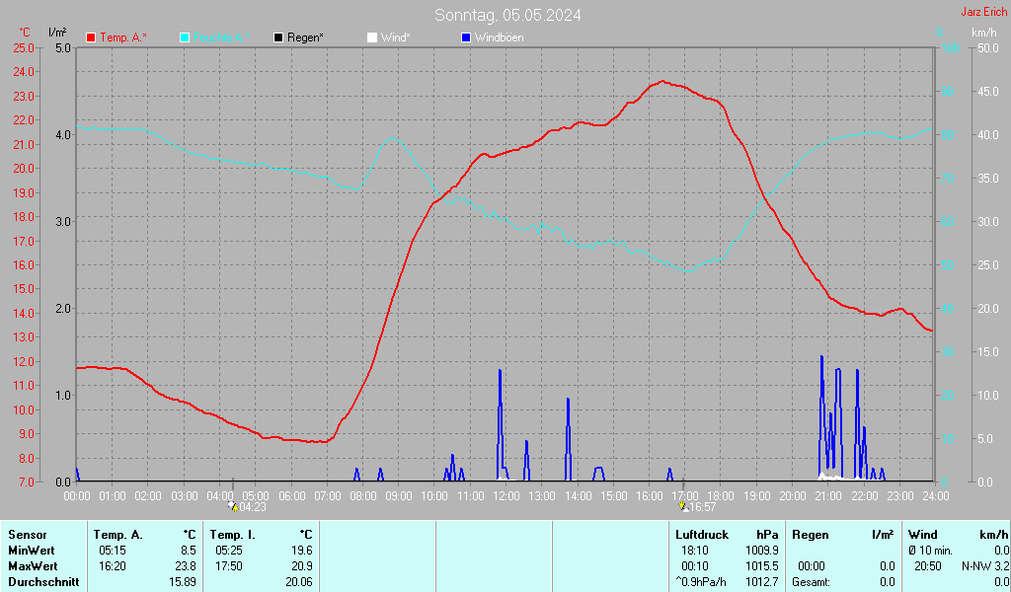Click the pressure time 00:10
This screenshot has height=592, width=1011.
pyautogui.click(x=694, y=566)
